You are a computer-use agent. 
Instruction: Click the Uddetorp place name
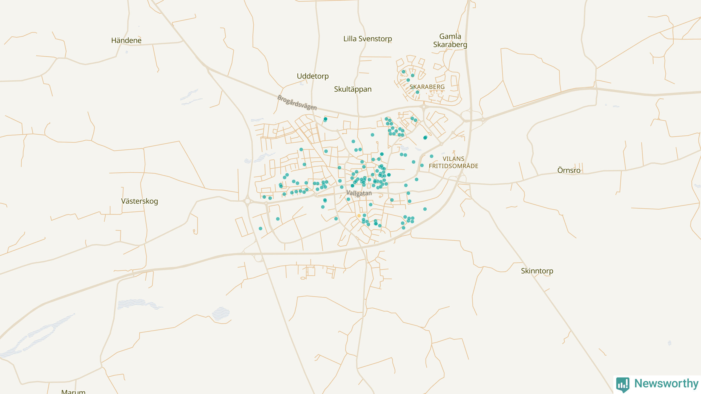click(313, 76)
